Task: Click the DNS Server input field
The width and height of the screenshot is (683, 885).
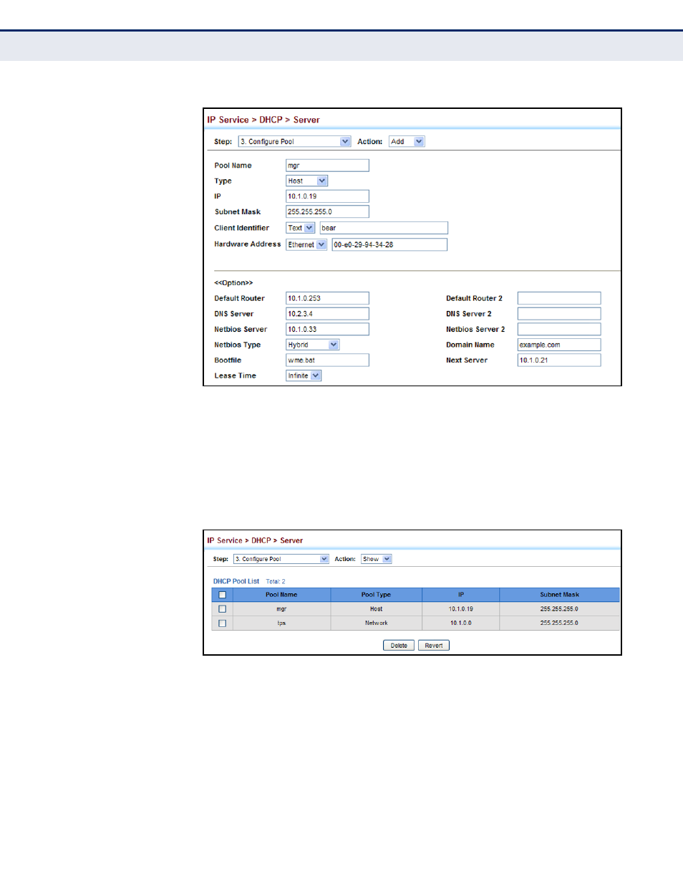Action: pos(327,314)
